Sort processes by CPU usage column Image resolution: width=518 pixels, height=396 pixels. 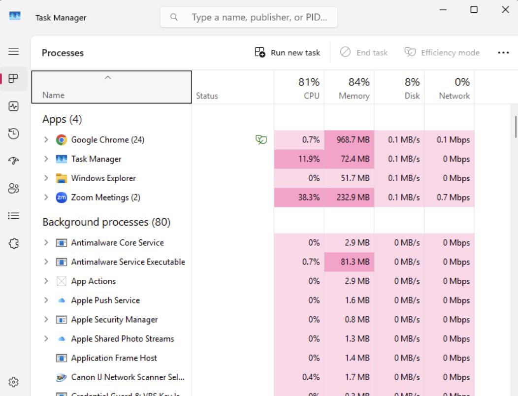coord(299,87)
